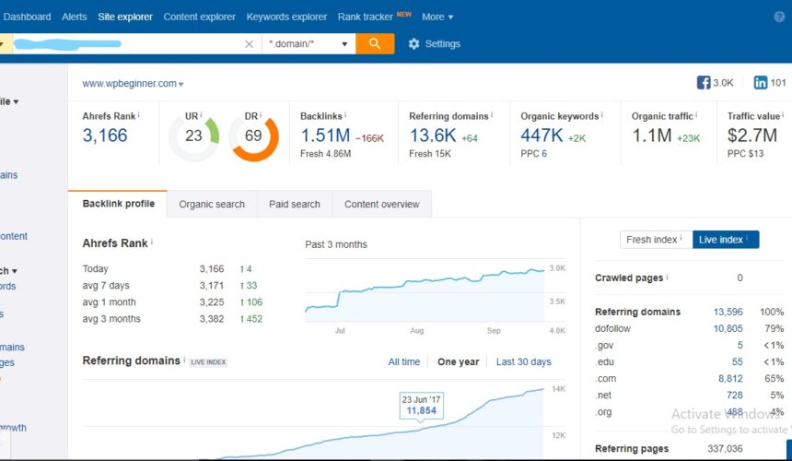Click referring domains count 13,596
Screen dimensions: 792x461
click(x=728, y=312)
